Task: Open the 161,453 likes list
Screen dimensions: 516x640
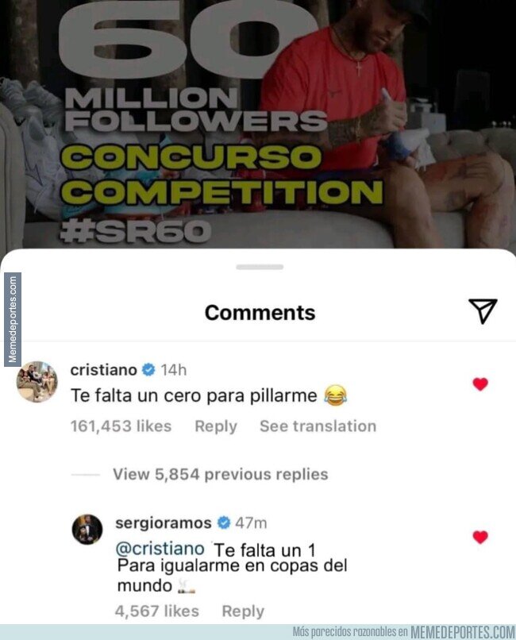Action: coord(121,426)
